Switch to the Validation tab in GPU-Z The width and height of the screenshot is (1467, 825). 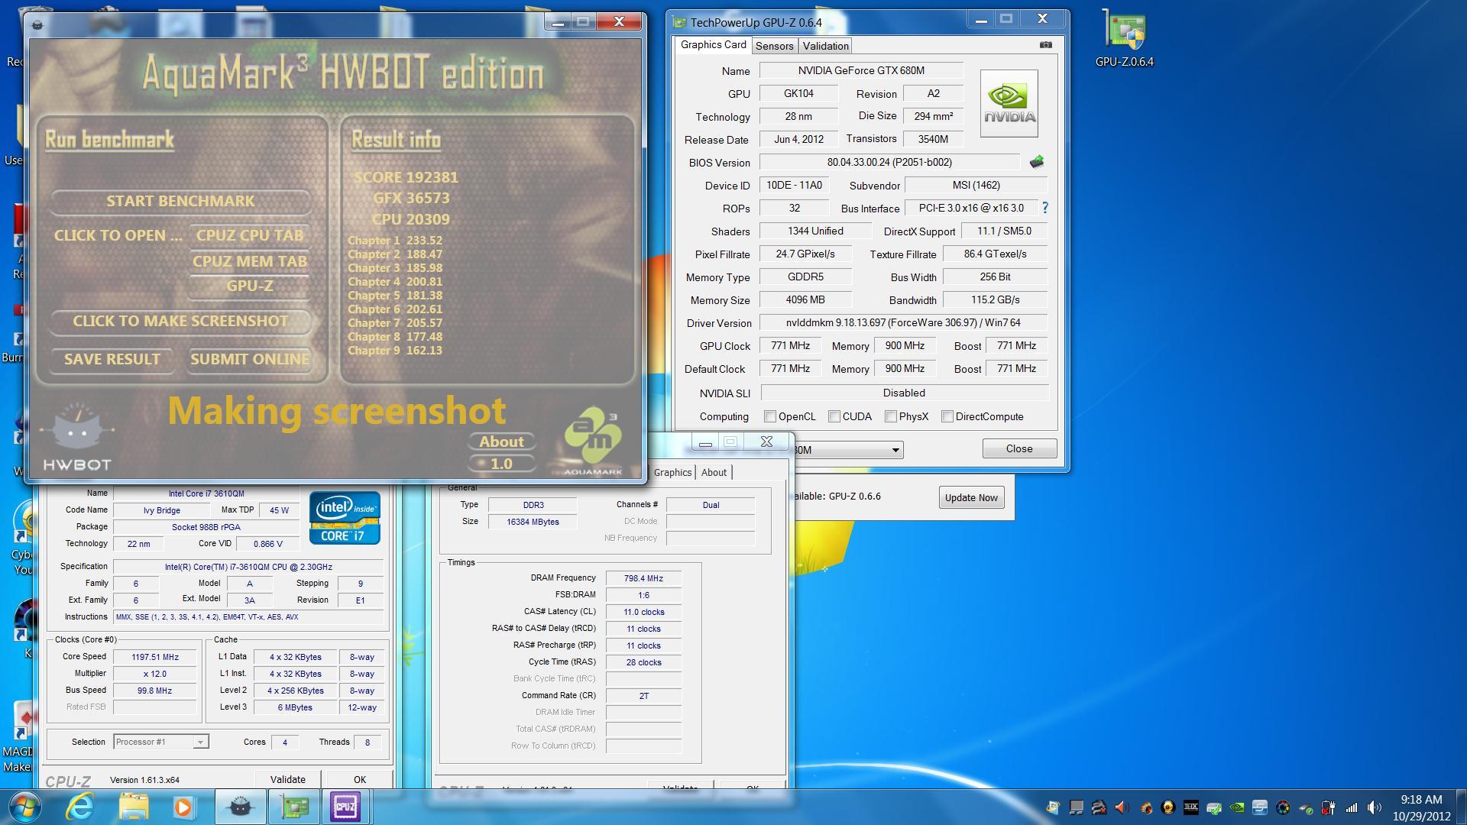(825, 46)
